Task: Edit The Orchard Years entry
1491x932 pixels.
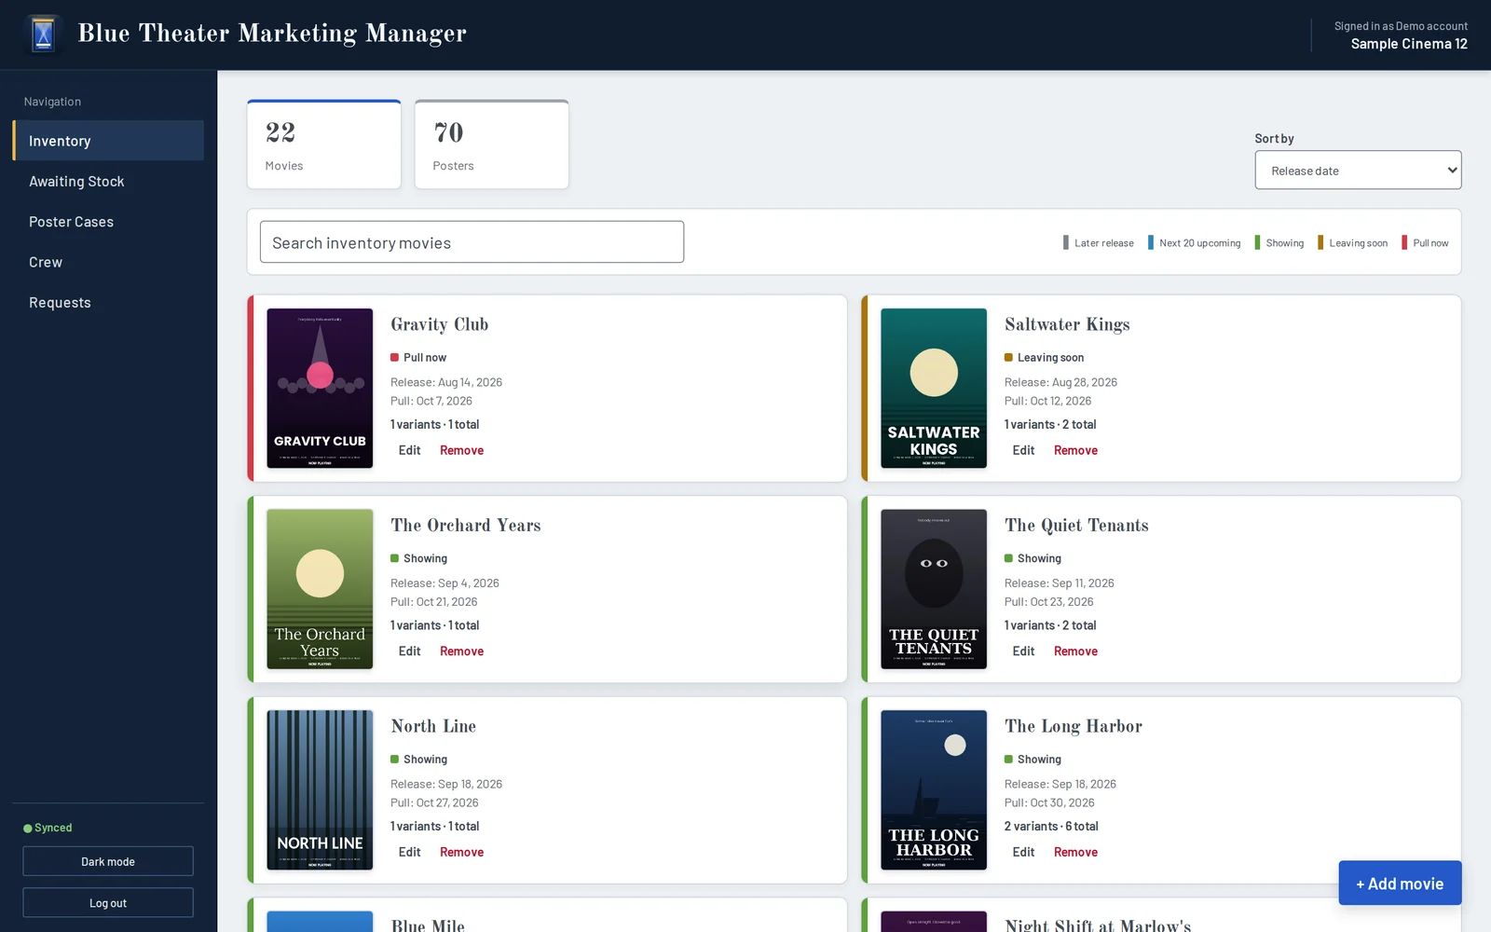Action: (410, 651)
